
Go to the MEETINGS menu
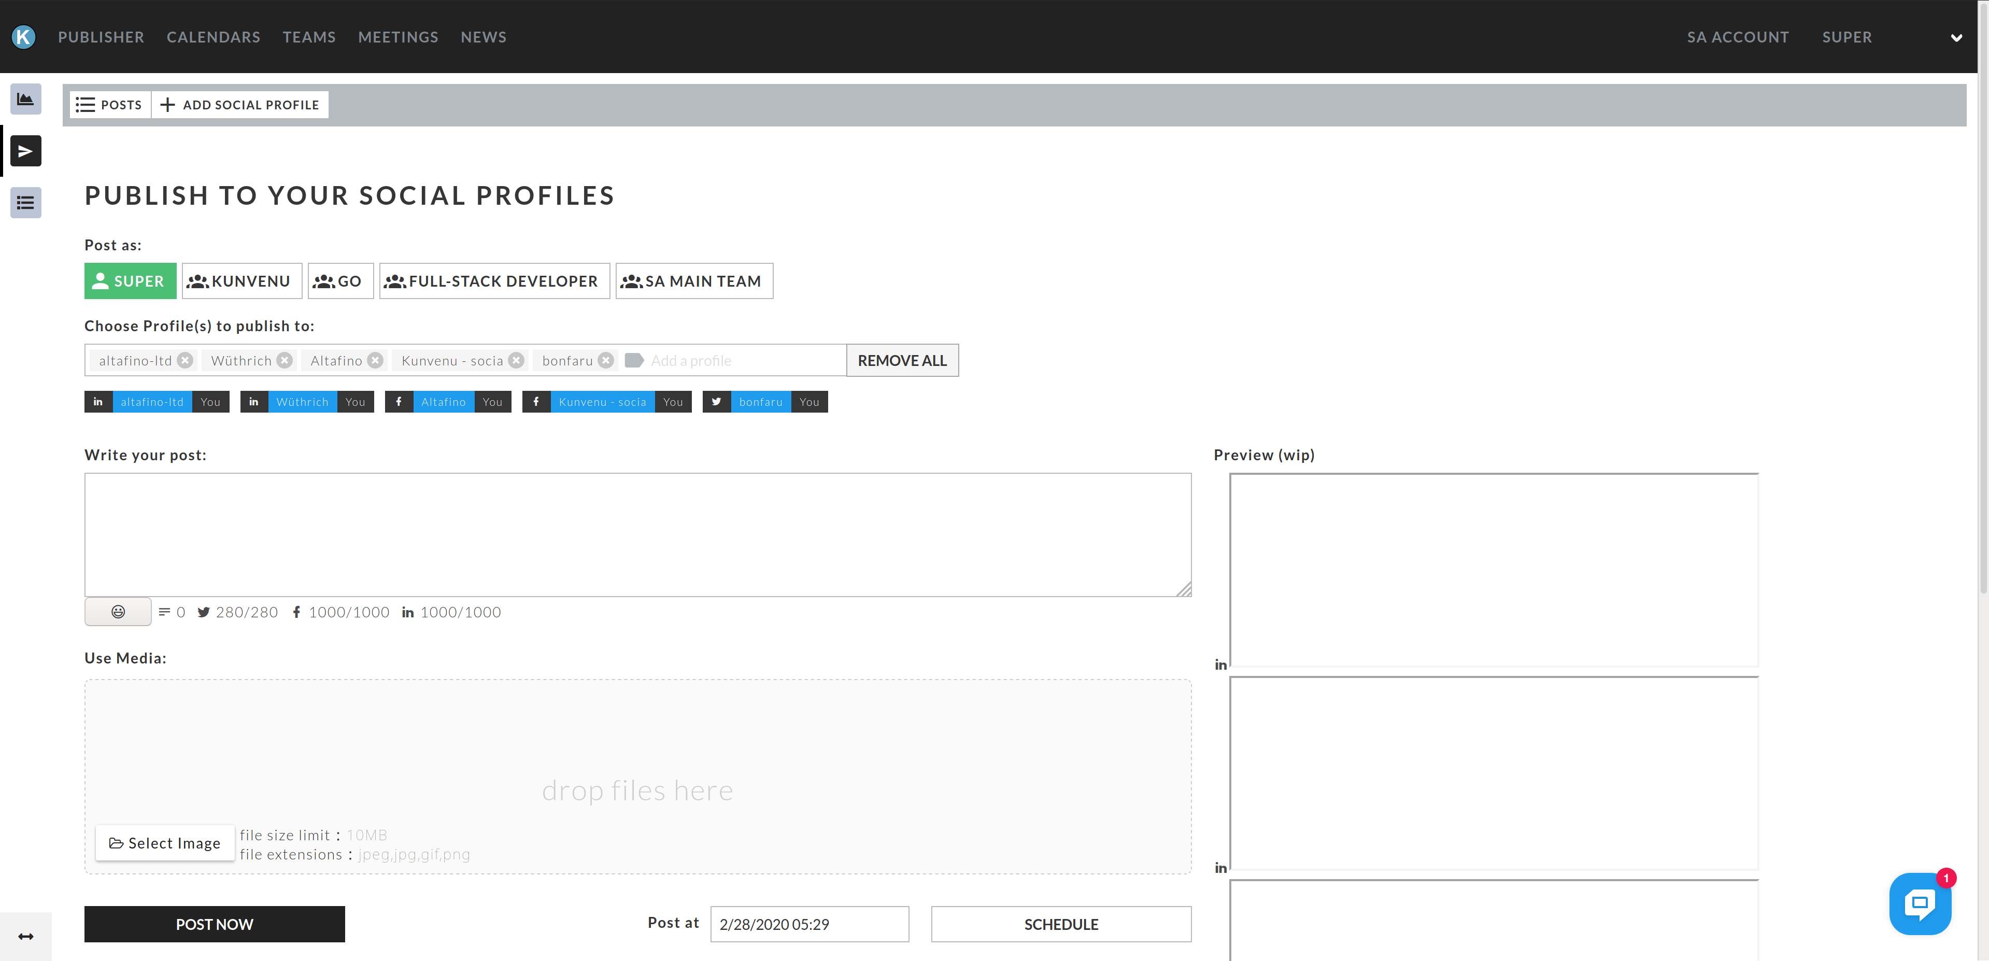(x=397, y=37)
